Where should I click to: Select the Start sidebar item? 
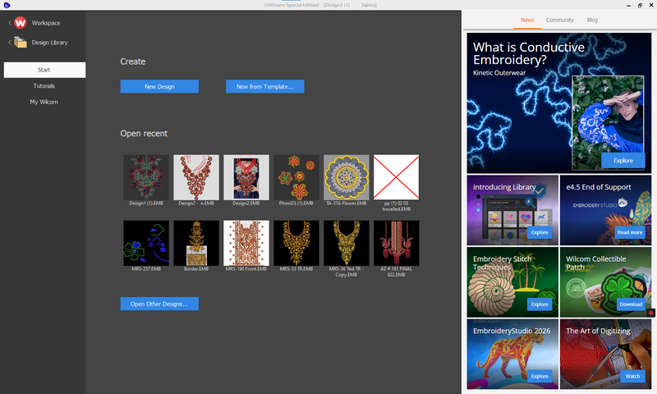coord(44,70)
